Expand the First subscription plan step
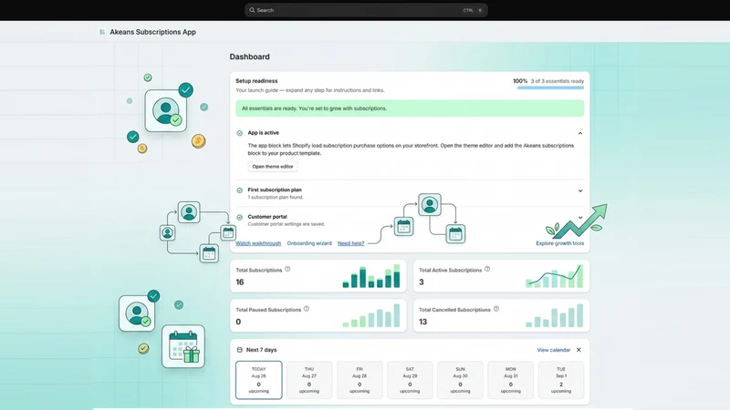 (x=580, y=190)
